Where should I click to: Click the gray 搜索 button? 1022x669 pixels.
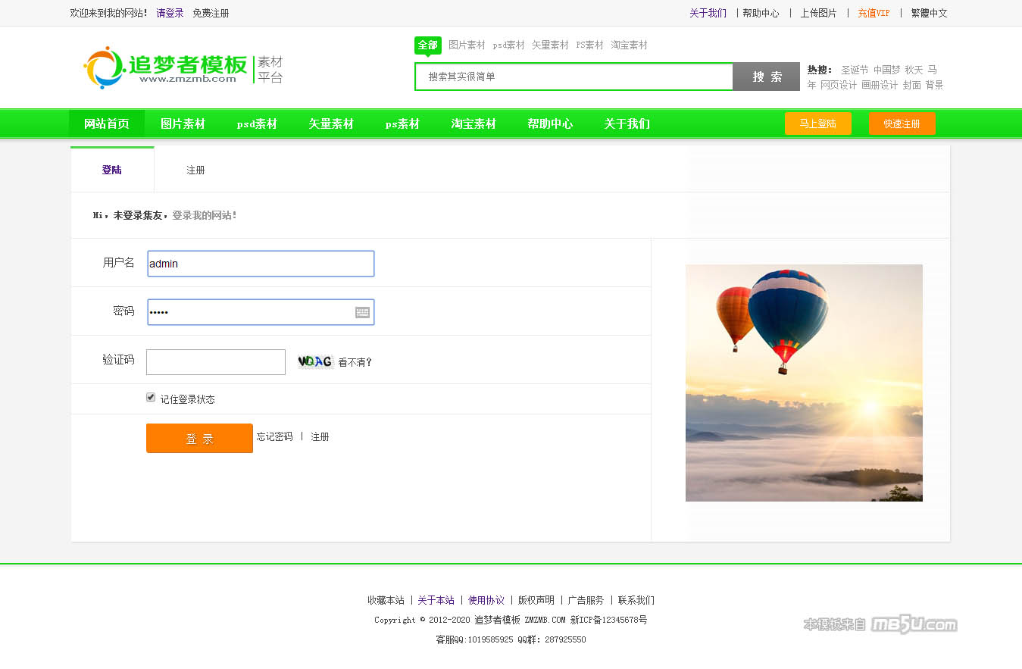tap(767, 77)
